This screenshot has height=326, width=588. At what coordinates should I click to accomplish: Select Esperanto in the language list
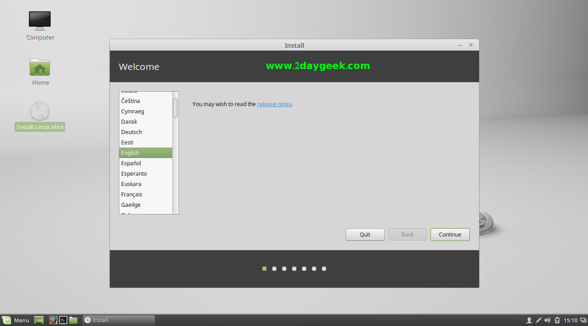coord(146,173)
